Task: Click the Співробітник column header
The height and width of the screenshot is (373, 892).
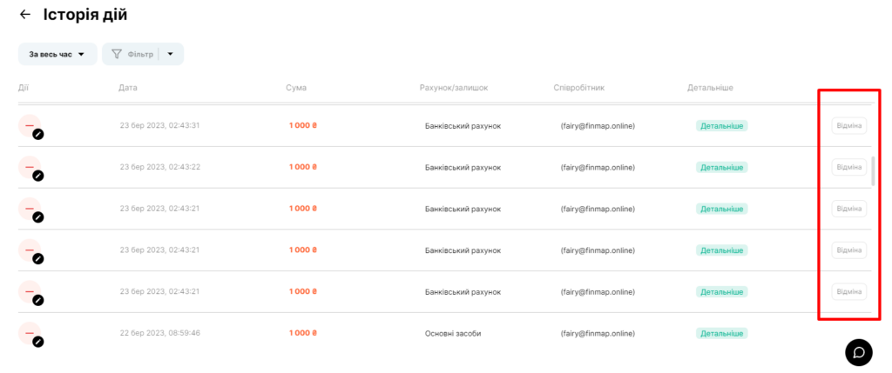Action: click(x=578, y=88)
